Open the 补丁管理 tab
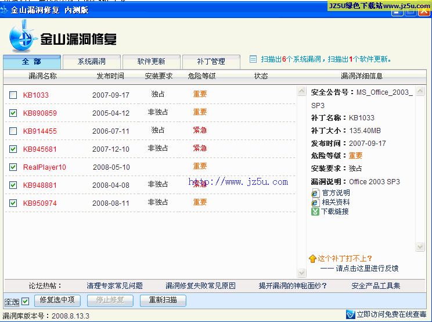The width and height of the screenshot is (432, 322). [x=211, y=62]
